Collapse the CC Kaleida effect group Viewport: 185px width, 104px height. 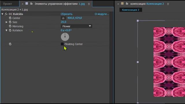(x=2, y=14)
